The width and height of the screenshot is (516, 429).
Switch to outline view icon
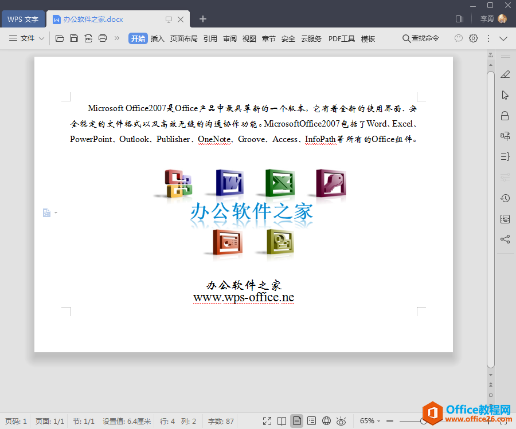click(311, 421)
